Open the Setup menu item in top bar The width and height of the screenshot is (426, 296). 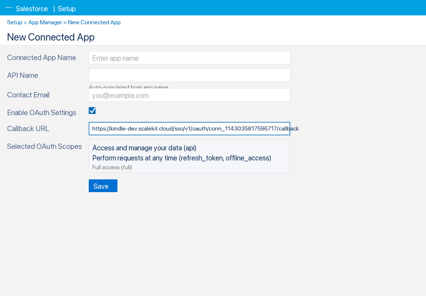click(x=67, y=9)
